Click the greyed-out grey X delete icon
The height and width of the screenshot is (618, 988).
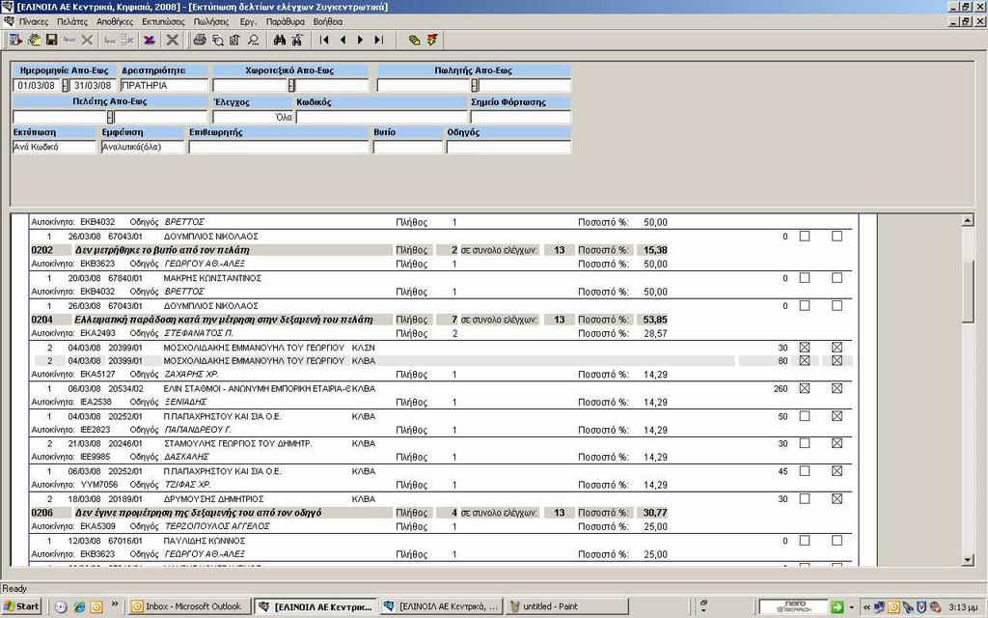87,40
